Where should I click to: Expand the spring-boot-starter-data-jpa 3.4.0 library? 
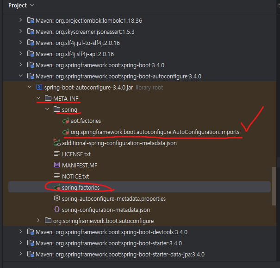point(21,254)
